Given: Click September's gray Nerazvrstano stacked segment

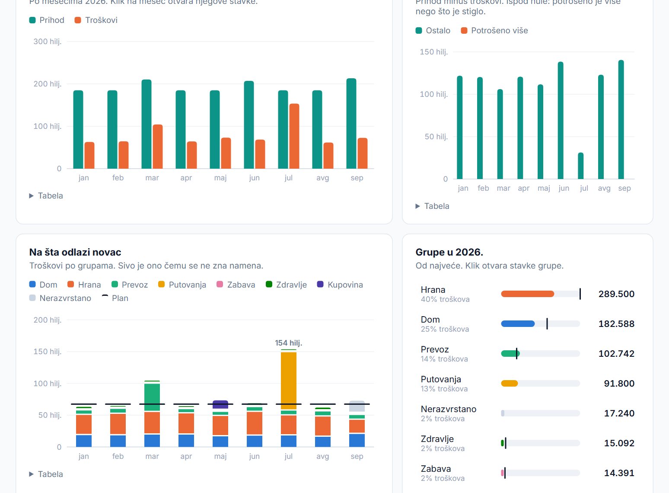Looking at the screenshot, I should point(357,406).
